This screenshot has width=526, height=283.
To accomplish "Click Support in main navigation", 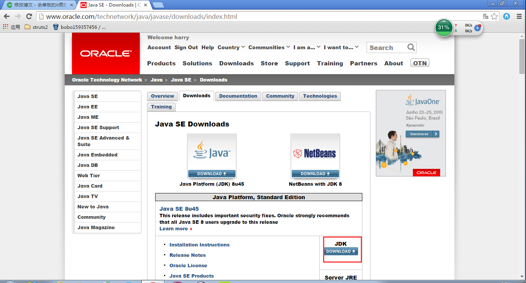I will 297,63.
